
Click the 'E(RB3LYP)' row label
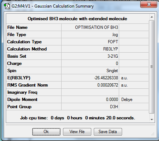pyautogui.click(x=19, y=78)
